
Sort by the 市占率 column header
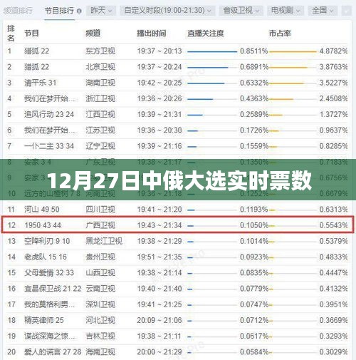pos(280,34)
